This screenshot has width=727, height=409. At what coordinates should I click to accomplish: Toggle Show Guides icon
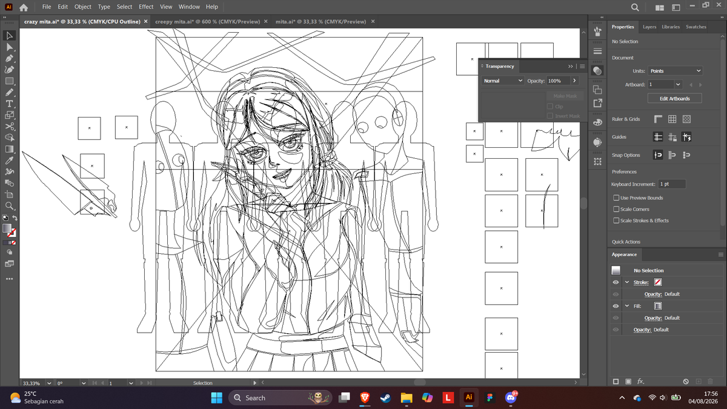pyautogui.click(x=659, y=138)
